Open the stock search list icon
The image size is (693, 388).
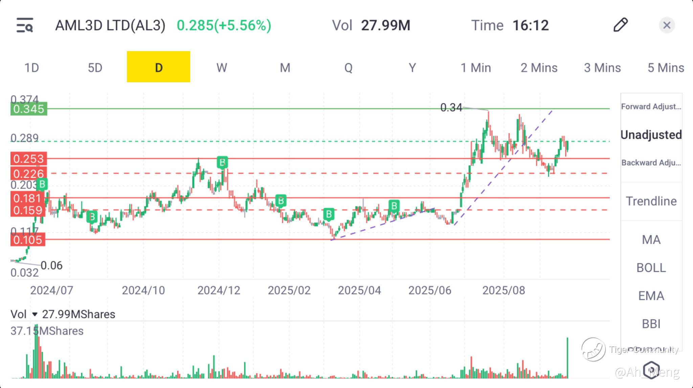[25, 25]
